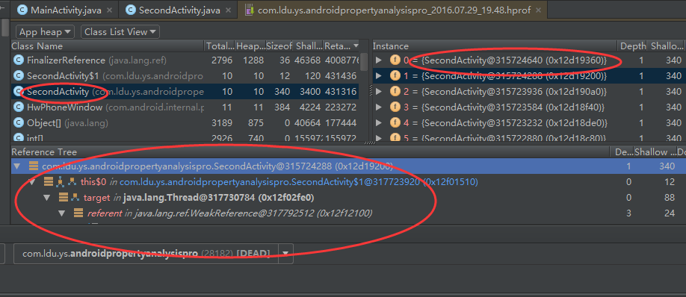Switch to the SecondActivity.java tab

(177, 10)
